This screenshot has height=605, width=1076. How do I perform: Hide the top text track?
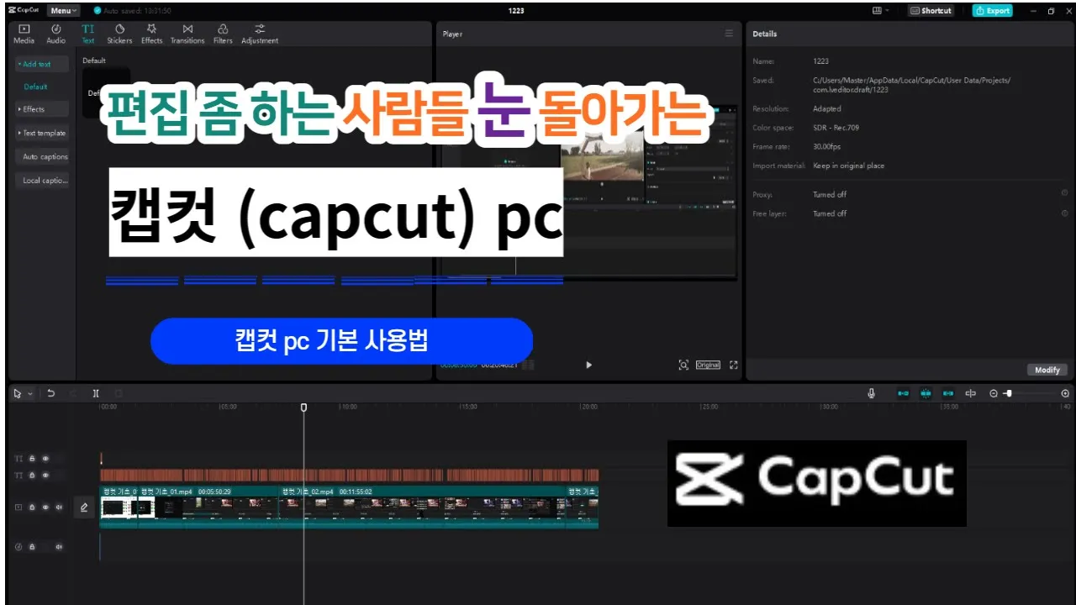[x=45, y=459]
